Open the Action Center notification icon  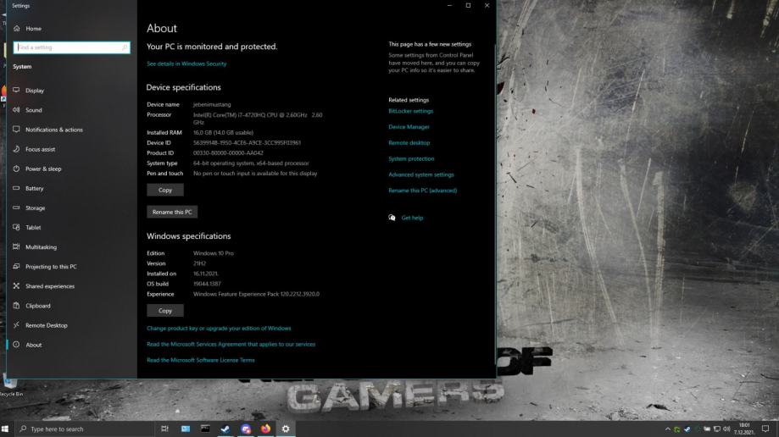(x=765, y=429)
